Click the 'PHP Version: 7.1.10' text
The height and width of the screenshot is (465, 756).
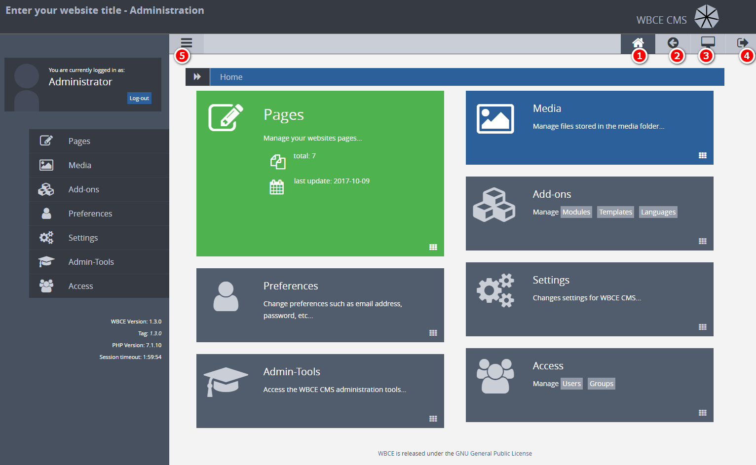[x=137, y=345]
